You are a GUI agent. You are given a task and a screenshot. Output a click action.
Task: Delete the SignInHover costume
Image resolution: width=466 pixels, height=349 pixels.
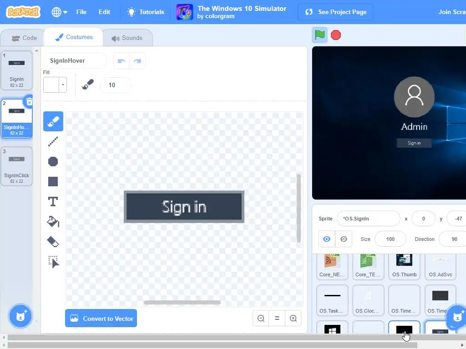29,102
